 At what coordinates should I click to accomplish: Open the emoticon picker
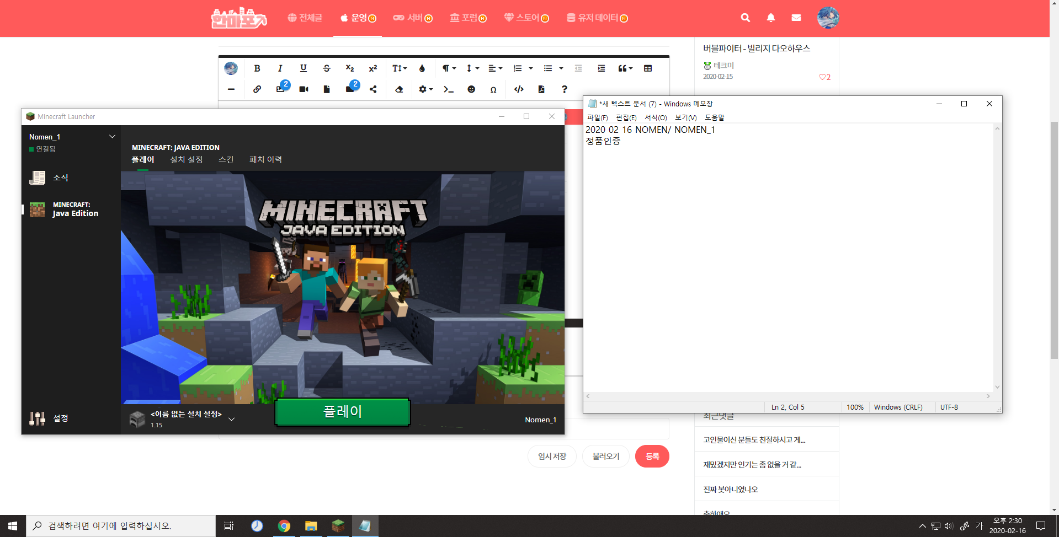tap(471, 89)
